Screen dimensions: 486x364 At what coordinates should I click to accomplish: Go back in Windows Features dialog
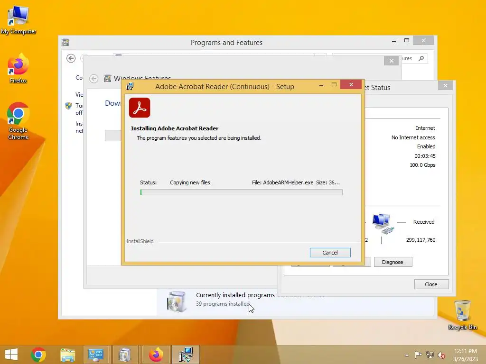coord(93,79)
